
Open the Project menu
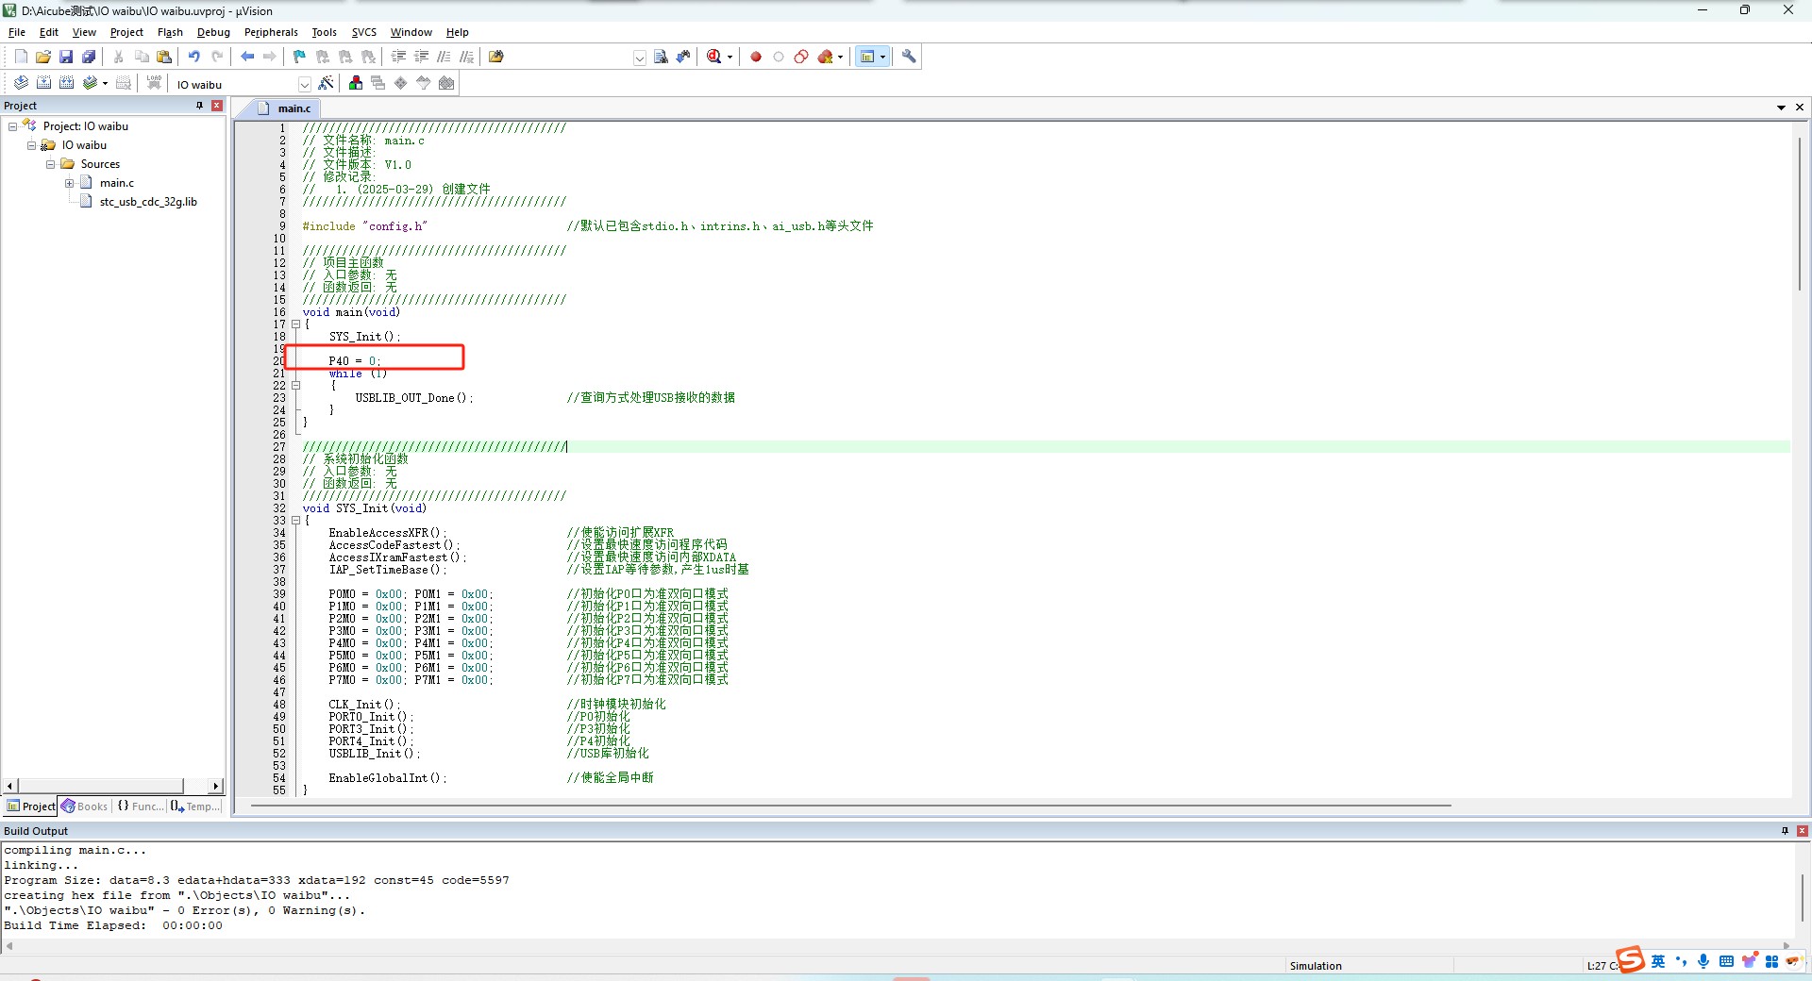tap(126, 32)
